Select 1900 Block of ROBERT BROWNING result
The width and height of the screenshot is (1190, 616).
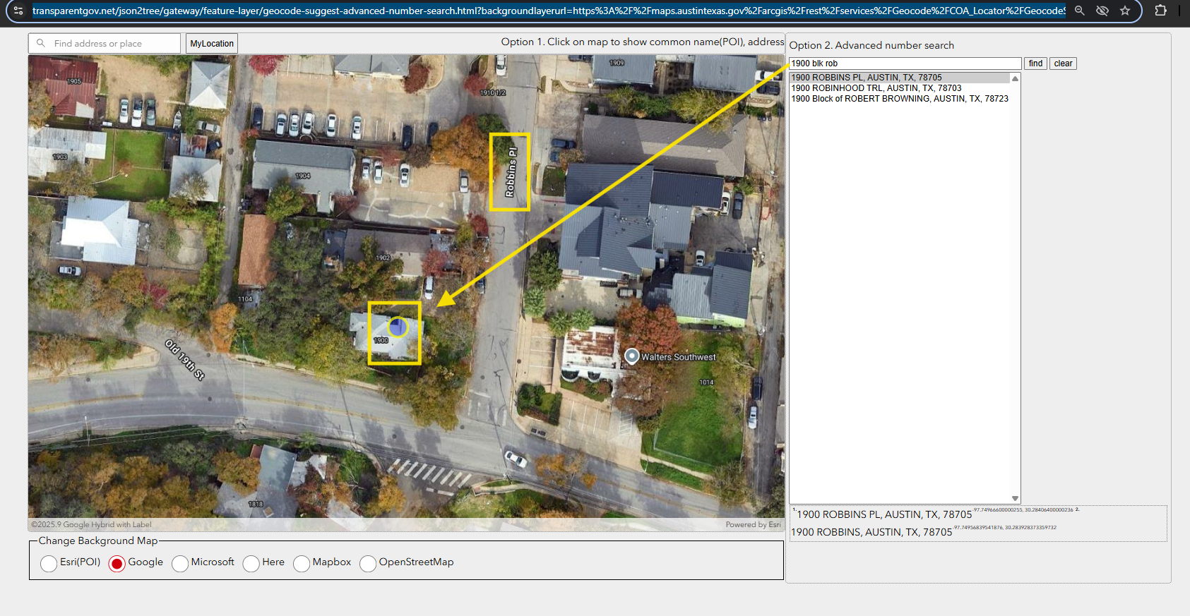[x=899, y=99]
